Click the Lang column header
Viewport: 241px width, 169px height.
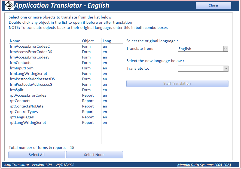112,41
